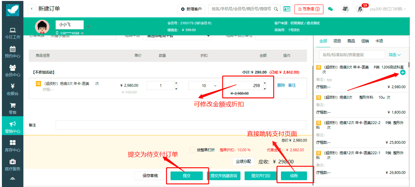Open the discount dropdown showing 10

coord(204,86)
